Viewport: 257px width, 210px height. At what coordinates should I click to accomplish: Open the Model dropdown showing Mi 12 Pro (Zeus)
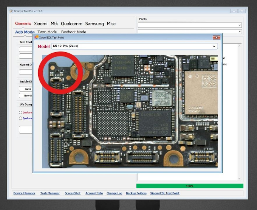tap(135, 46)
